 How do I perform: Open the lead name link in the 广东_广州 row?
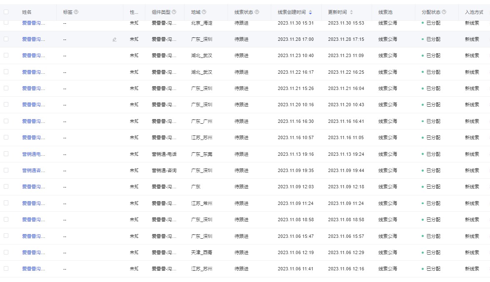(x=33, y=121)
